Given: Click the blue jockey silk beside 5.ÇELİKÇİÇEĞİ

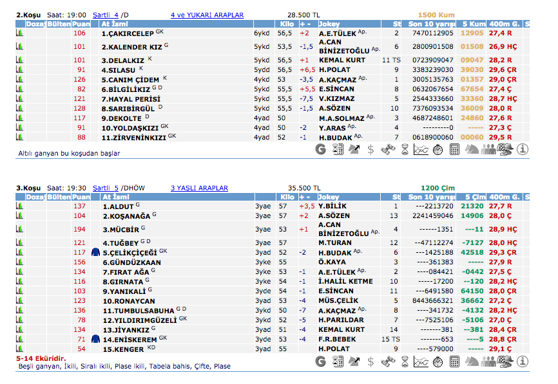Looking at the screenshot, I should click(95, 252).
